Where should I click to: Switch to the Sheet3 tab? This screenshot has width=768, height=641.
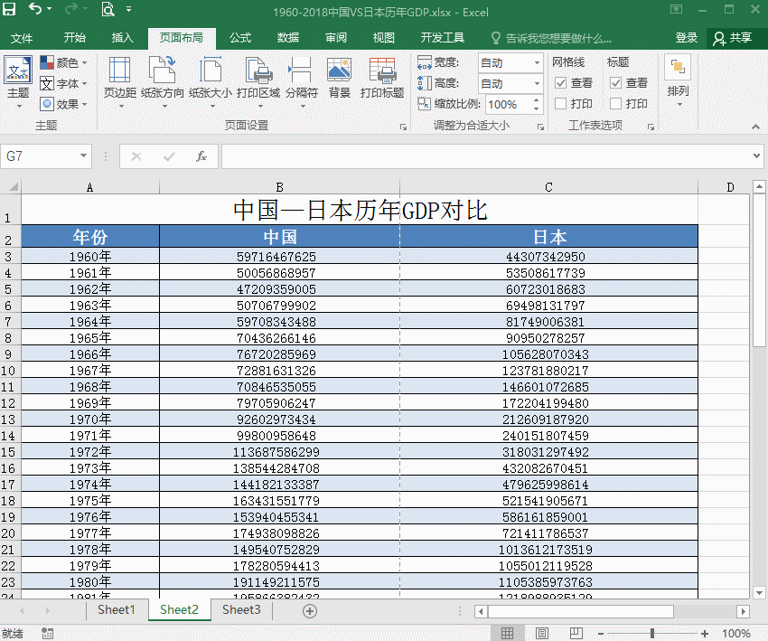click(241, 609)
